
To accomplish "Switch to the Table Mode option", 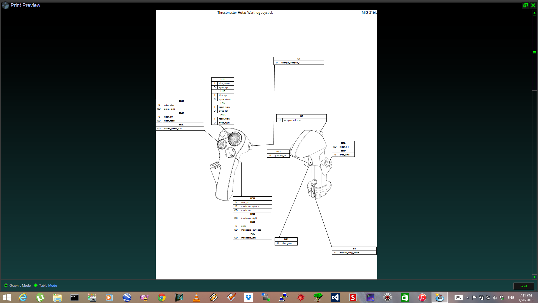I will 36,286.
